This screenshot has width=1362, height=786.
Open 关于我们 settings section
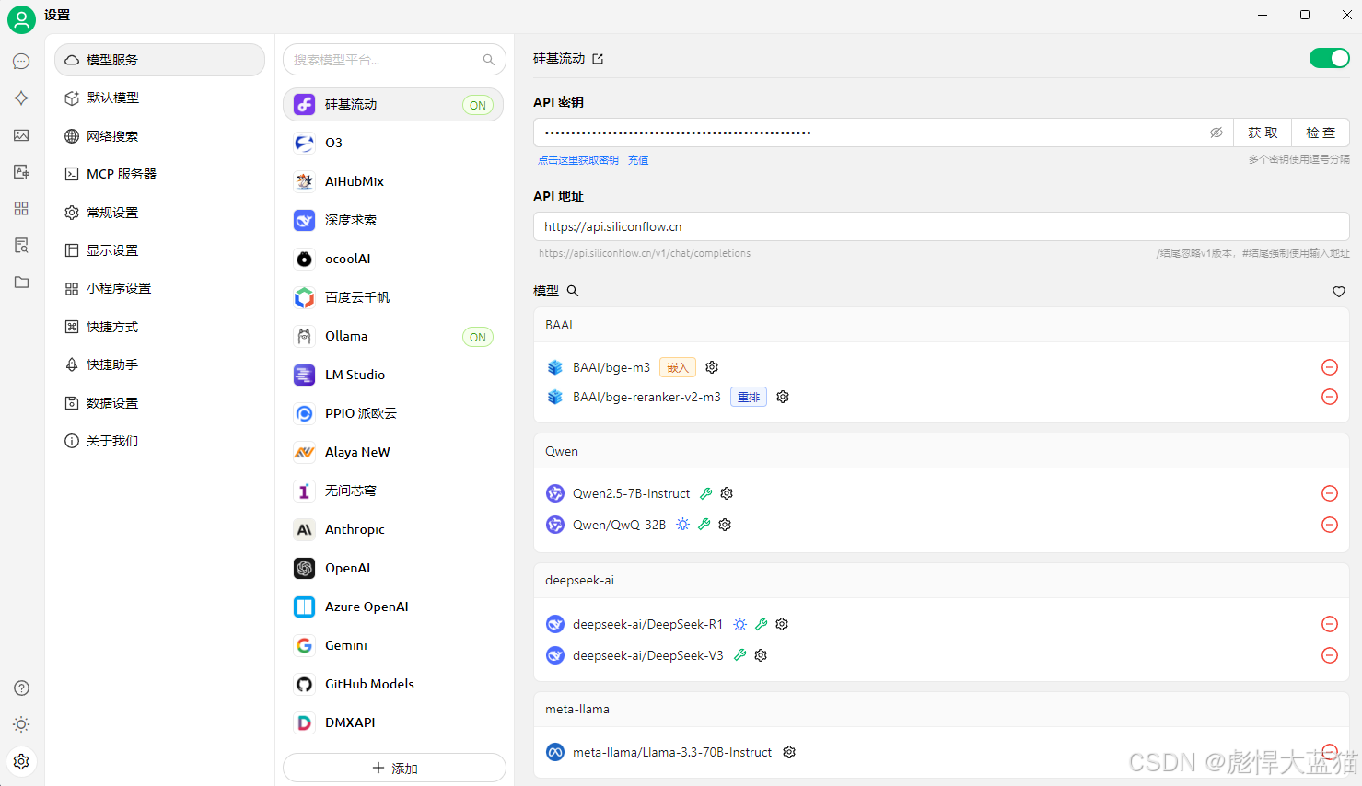160,441
